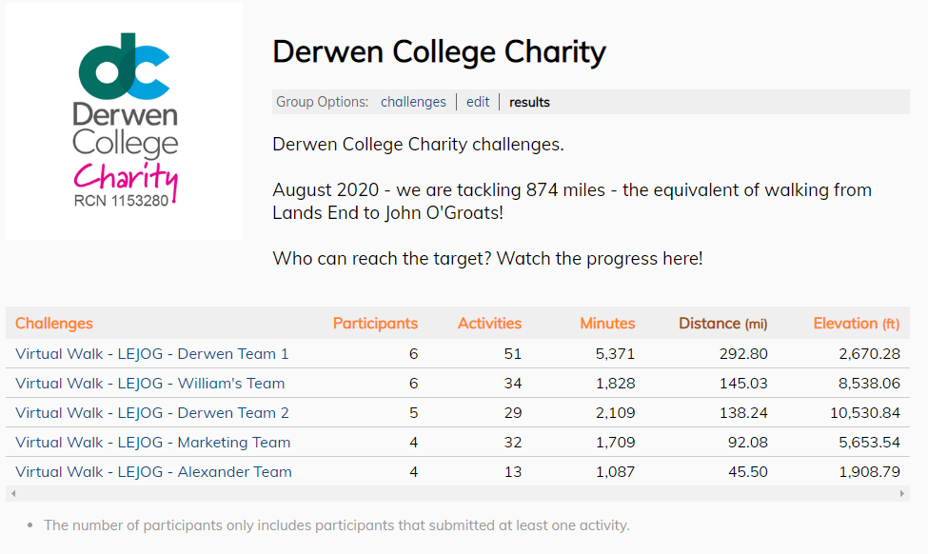Sort table by Activities column header
Image resolution: width=928 pixels, height=554 pixels.
[x=489, y=324]
